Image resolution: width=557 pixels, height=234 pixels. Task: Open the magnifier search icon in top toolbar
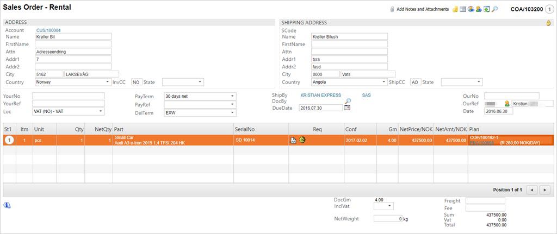[x=494, y=9]
